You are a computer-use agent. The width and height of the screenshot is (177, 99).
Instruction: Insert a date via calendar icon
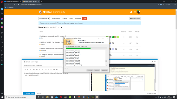[54, 69]
